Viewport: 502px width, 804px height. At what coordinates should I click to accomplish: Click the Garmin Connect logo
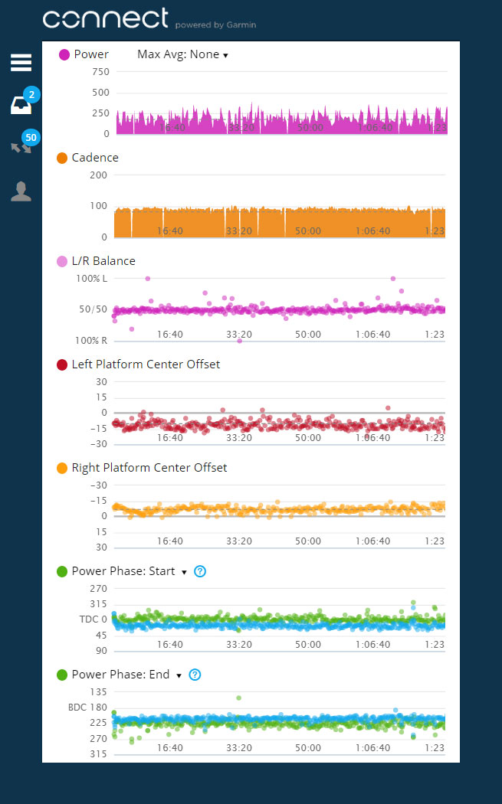106,19
